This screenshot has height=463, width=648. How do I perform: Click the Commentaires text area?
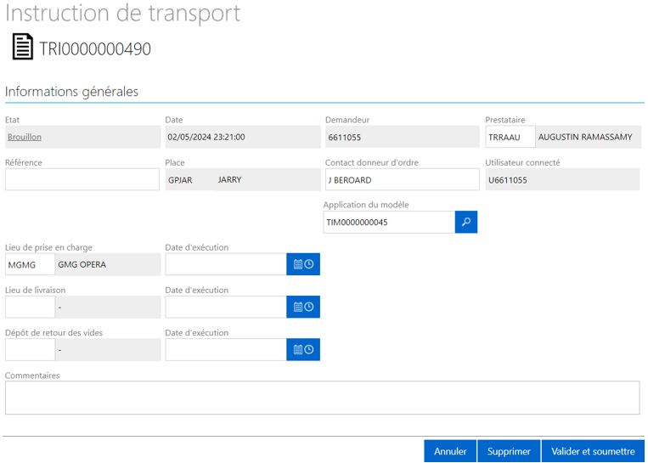tap(323, 398)
